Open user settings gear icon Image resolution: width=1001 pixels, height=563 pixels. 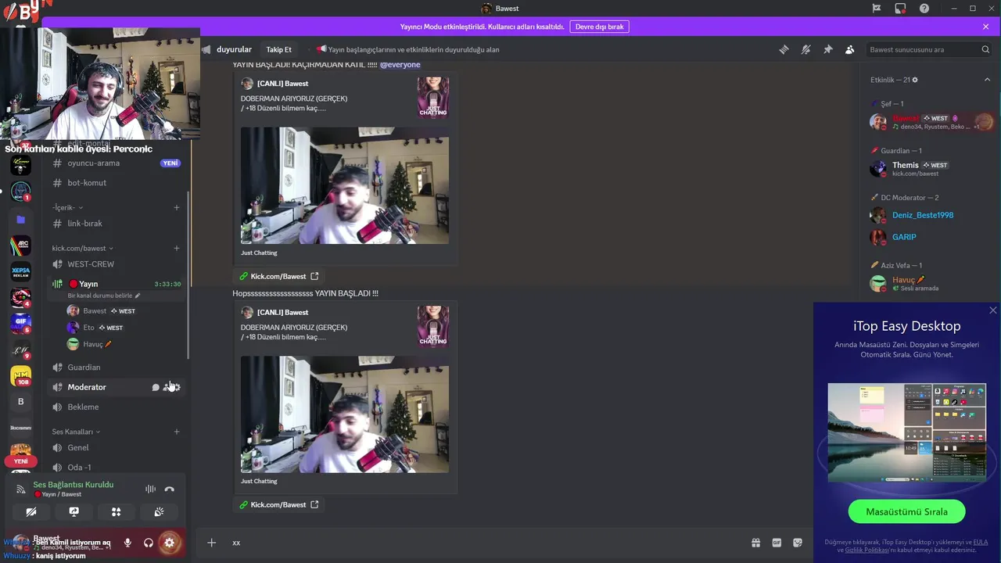tap(169, 543)
